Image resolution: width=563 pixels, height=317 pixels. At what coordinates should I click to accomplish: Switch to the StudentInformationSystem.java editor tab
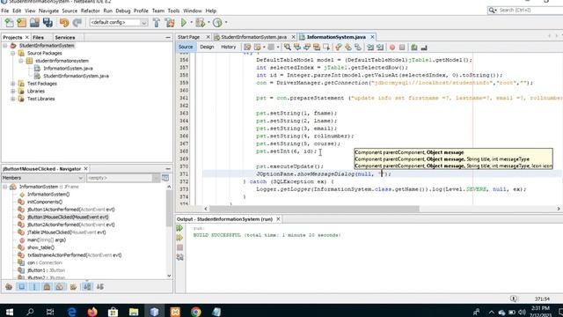(x=254, y=37)
